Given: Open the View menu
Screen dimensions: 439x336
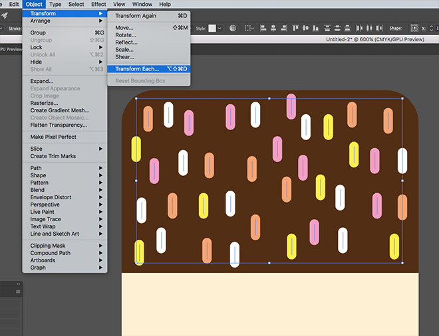Looking at the screenshot, I should pos(119,4).
